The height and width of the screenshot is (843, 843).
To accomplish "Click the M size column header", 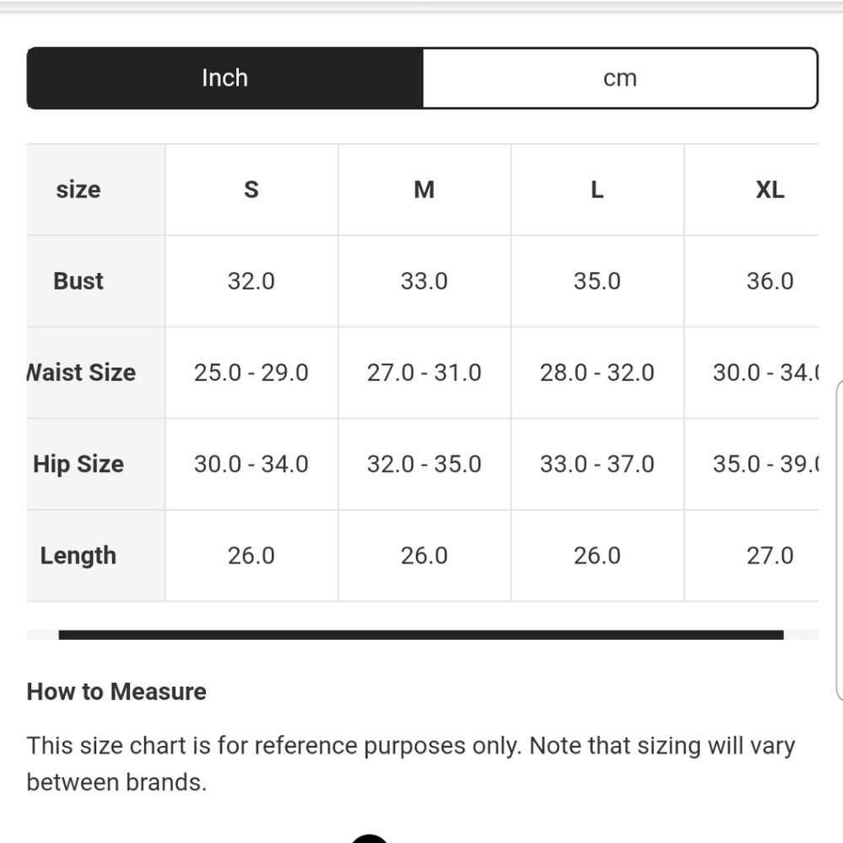I will coord(424,190).
